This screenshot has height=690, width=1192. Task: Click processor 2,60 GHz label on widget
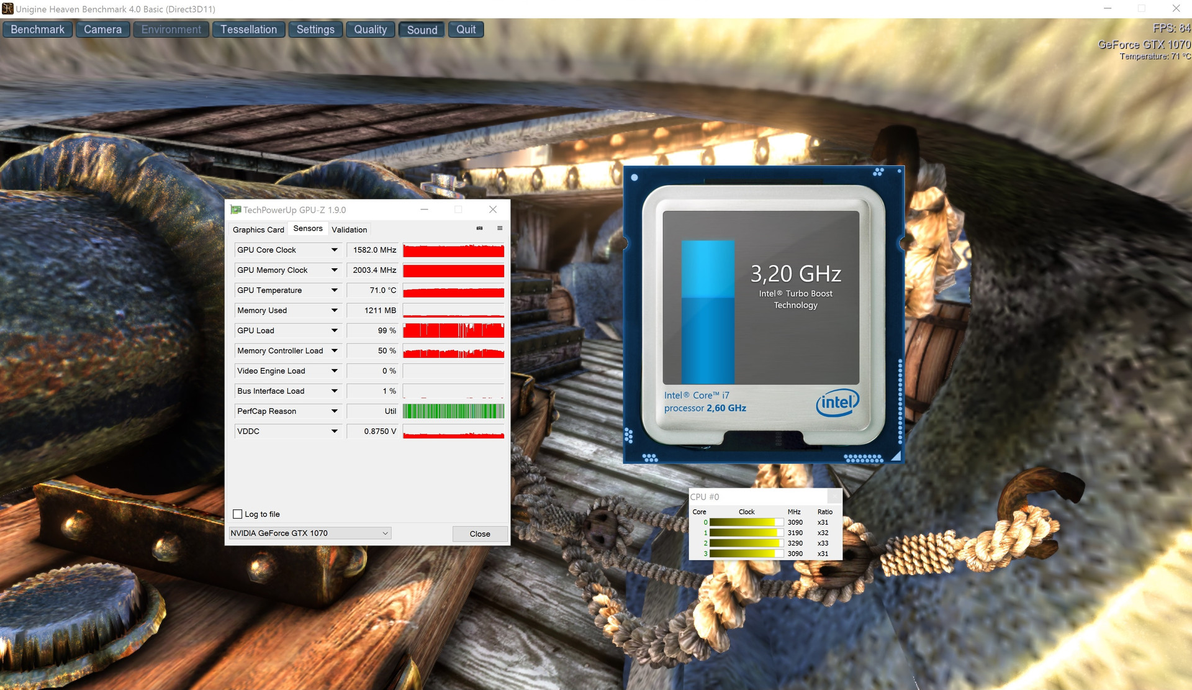click(705, 408)
